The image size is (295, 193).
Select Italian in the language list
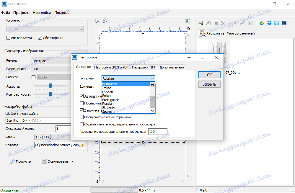[126, 88]
